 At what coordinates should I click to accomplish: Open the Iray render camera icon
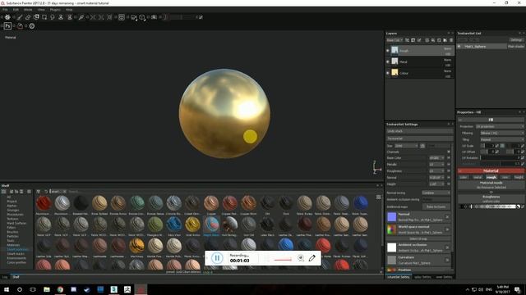pyautogui.click(x=154, y=17)
